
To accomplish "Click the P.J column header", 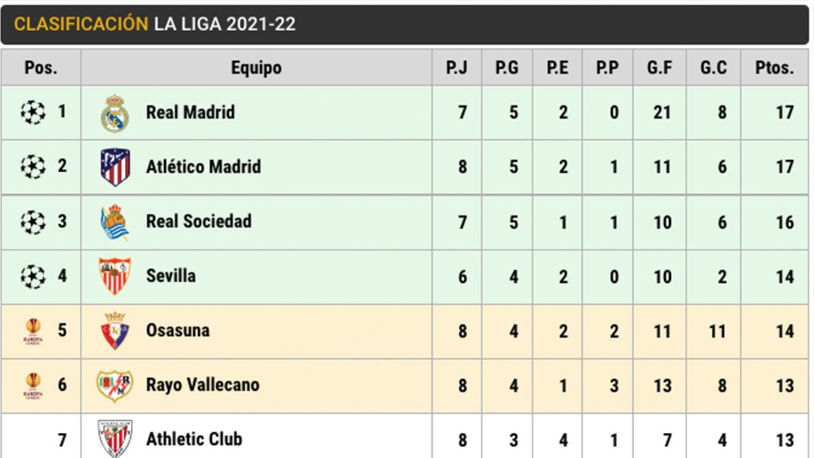I will (456, 68).
